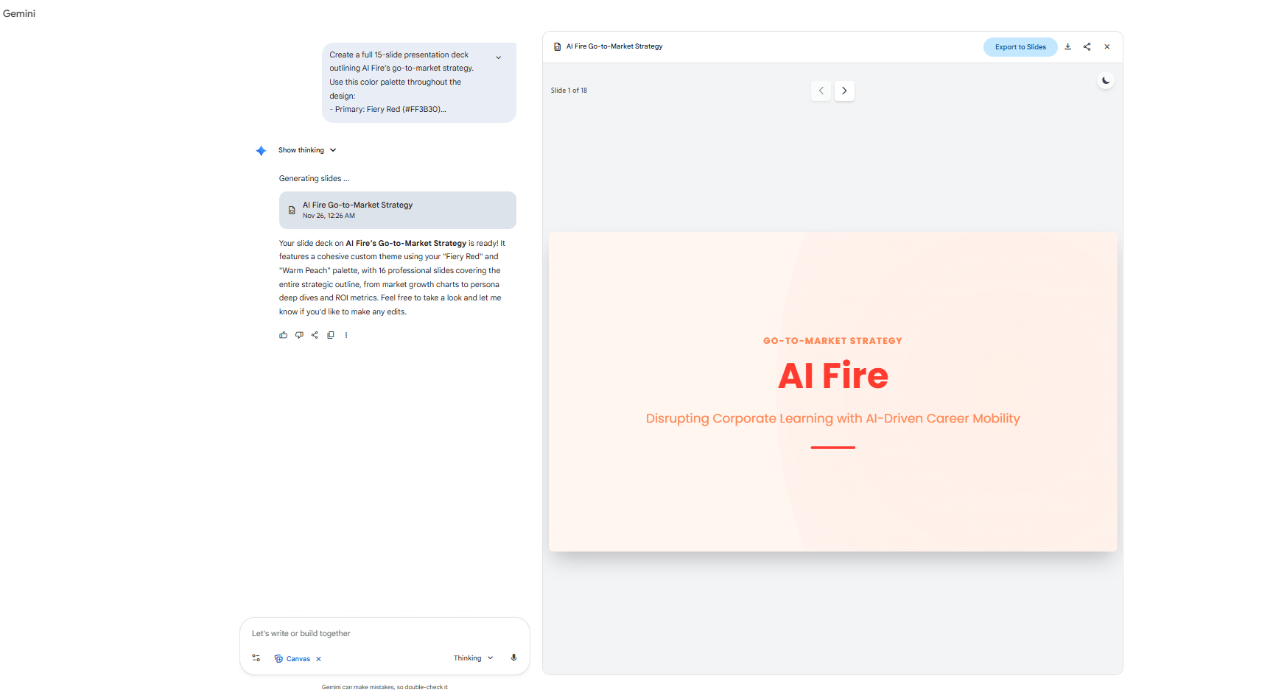Focus the 'Let's write or build together' prompt box
The image size is (1273, 698).
385,633
